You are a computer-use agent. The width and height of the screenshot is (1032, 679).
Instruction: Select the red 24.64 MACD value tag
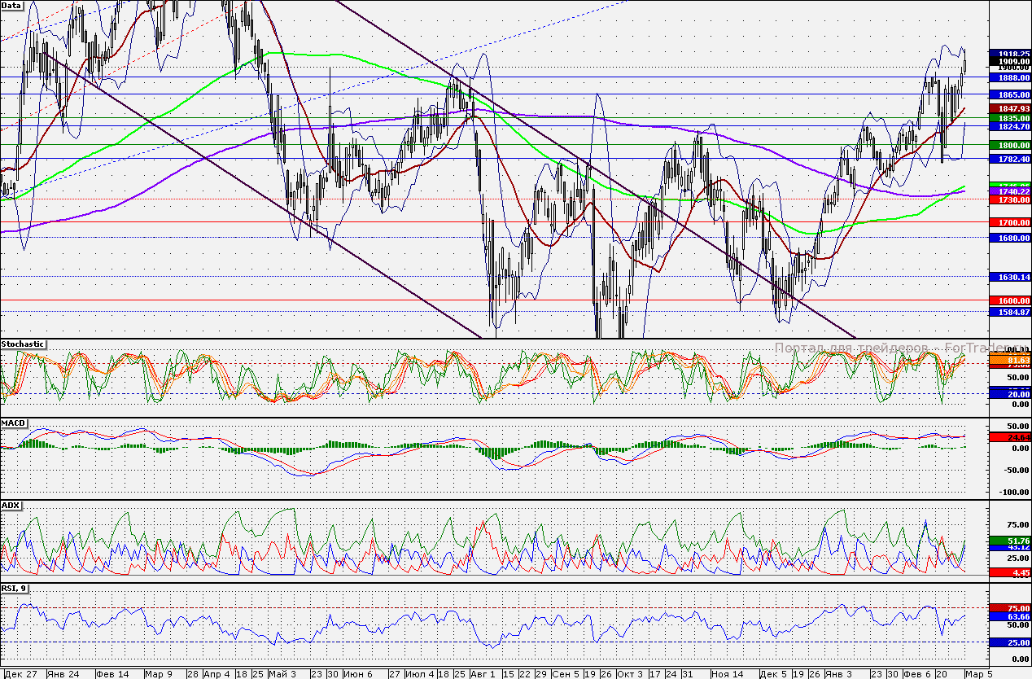[1009, 437]
